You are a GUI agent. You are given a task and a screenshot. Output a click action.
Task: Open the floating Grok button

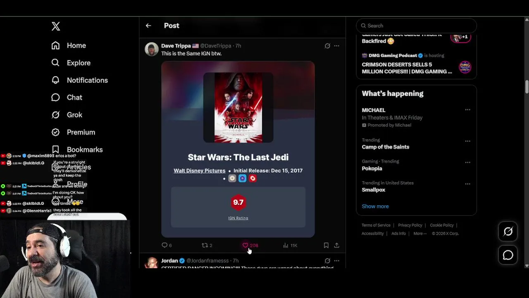pos(508,232)
